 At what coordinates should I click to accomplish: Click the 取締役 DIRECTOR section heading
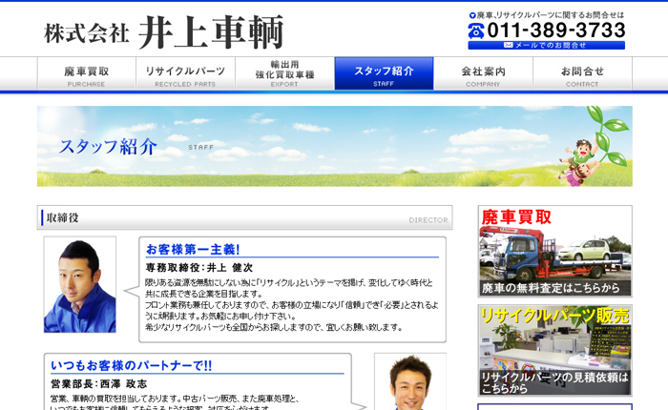[244, 217]
